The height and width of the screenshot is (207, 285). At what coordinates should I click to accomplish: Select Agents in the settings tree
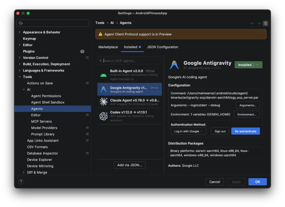53,109
